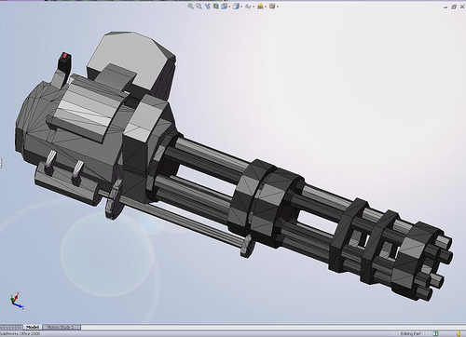The width and height of the screenshot is (466, 337).
Task: Select the Zoom to Area tool
Action: (x=199, y=7)
